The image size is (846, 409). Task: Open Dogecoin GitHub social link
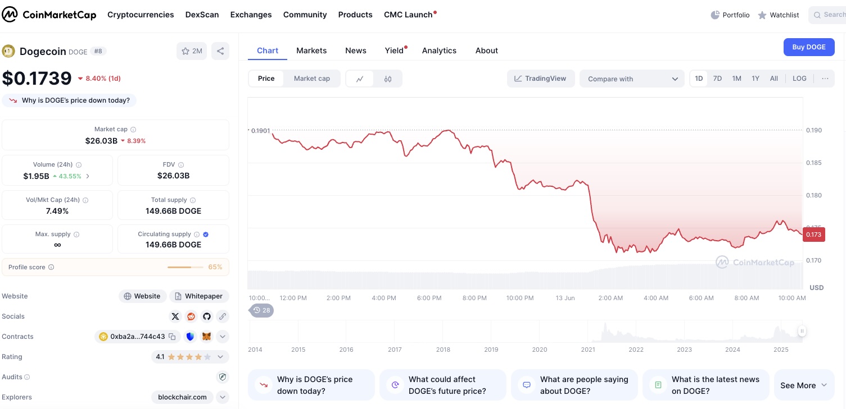(x=207, y=316)
